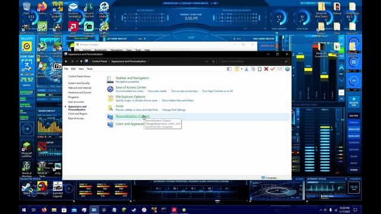Click the Up one level arrow
The width and height of the screenshot is (381, 214).
click(81, 61)
